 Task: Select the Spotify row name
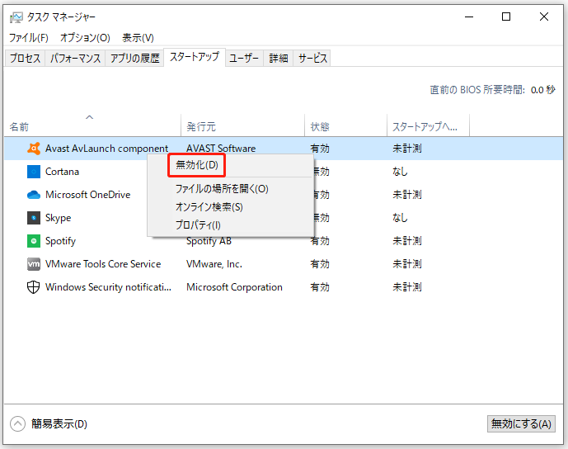(x=60, y=241)
